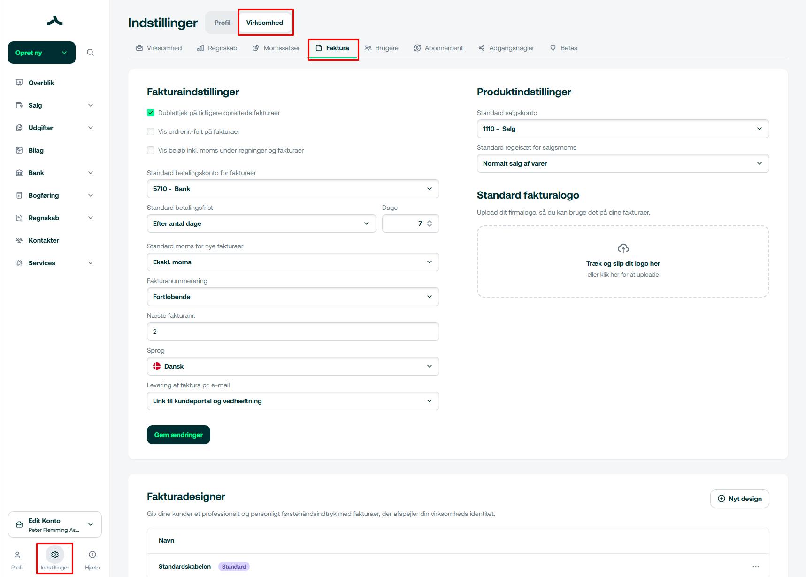
Task: Click the Profil person icon in sidebar
Action: (17, 554)
